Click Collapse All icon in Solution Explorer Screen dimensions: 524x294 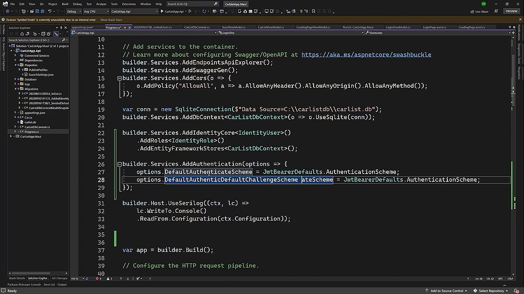(x=43, y=34)
